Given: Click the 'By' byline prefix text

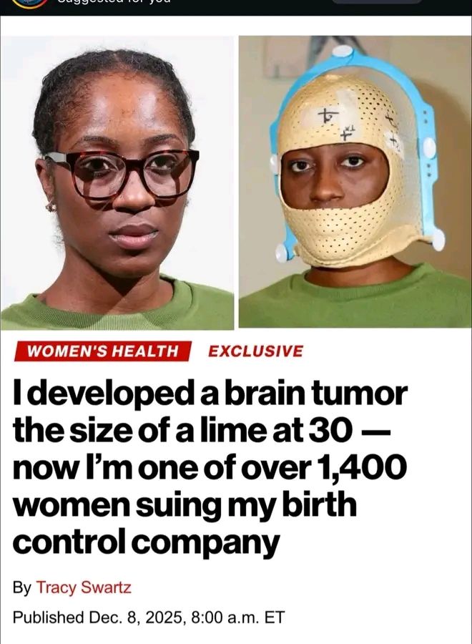Looking at the screenshot, I should click(21, 587).
